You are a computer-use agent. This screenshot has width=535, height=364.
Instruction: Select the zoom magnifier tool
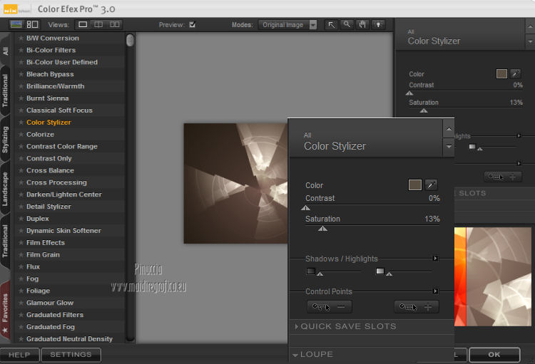[347, 24]
